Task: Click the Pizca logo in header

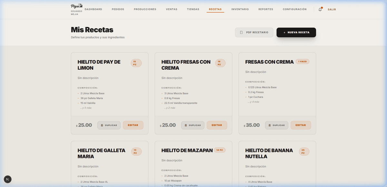Action: click(76, 6)
